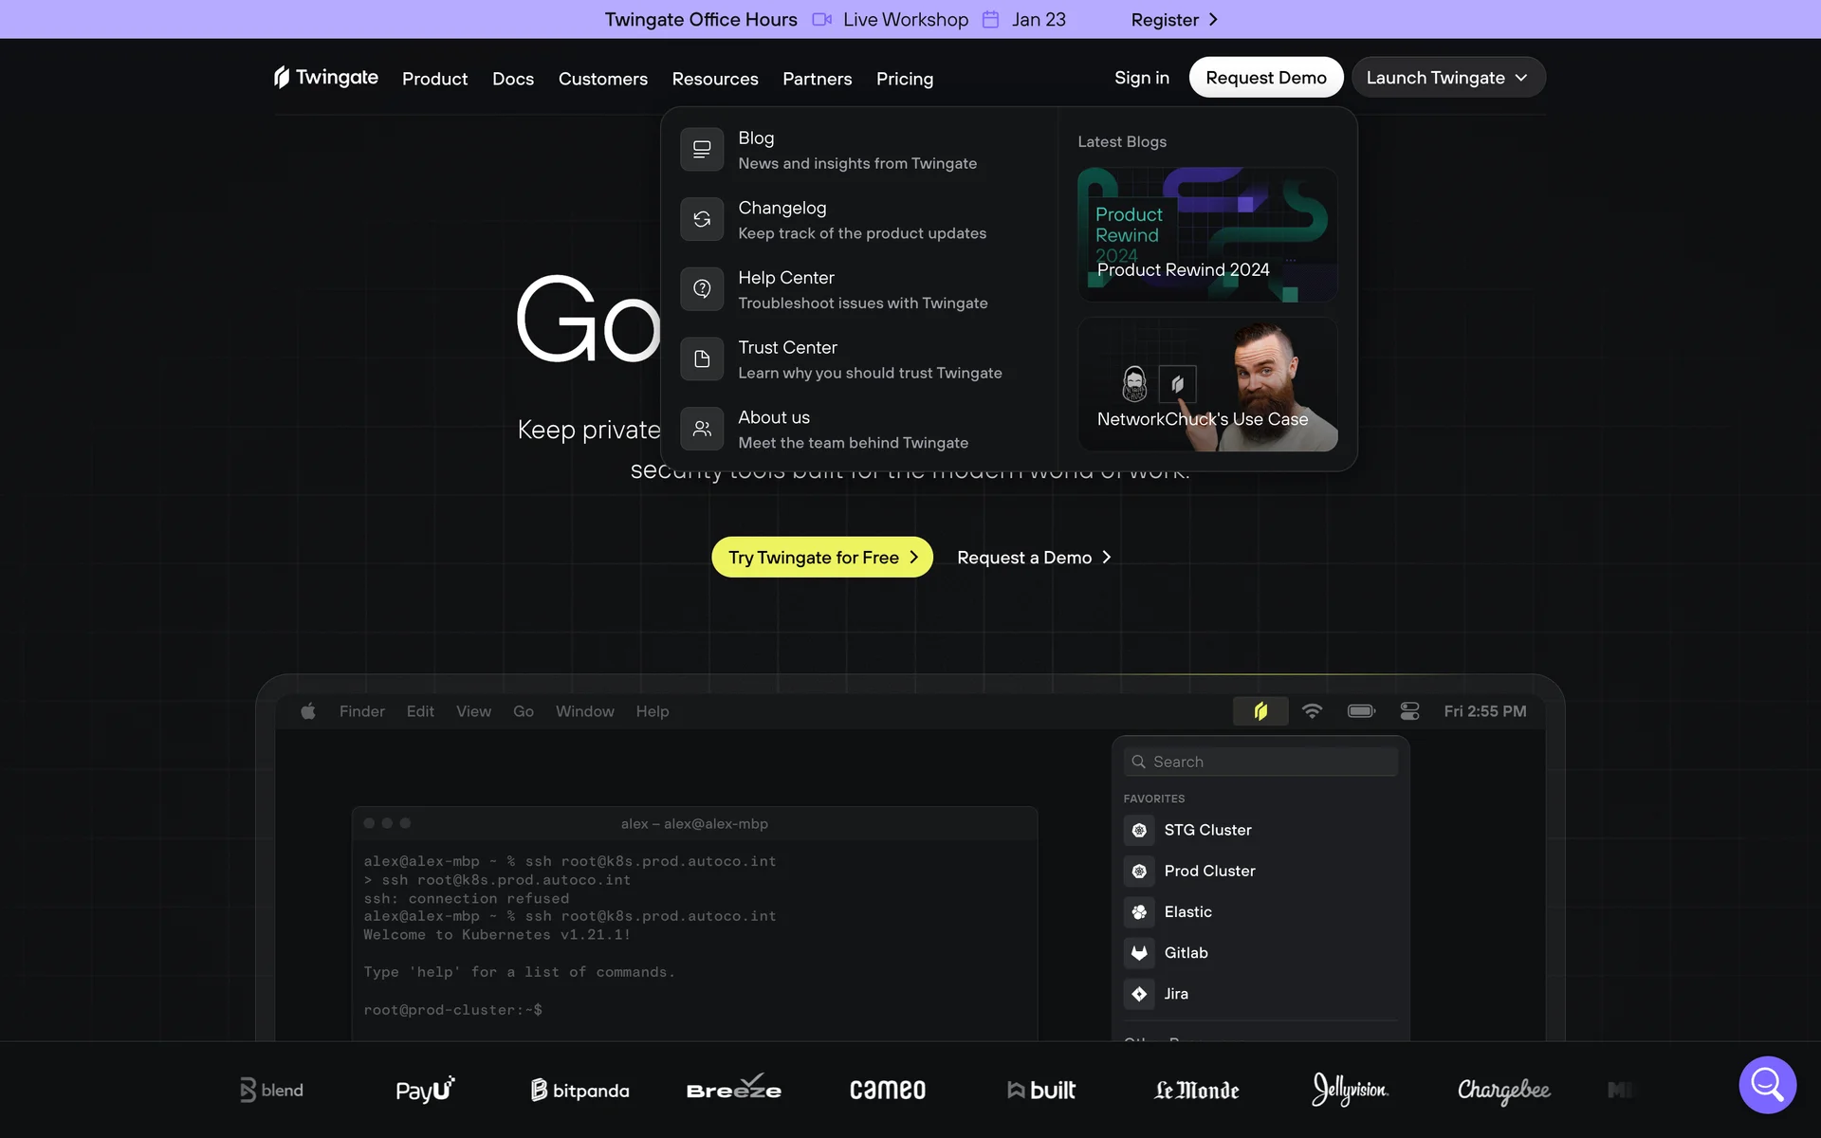The height and width of the screenshot is (1138, 1821).
Task: Click the Twingate logo in navbar
Action: 325,78
